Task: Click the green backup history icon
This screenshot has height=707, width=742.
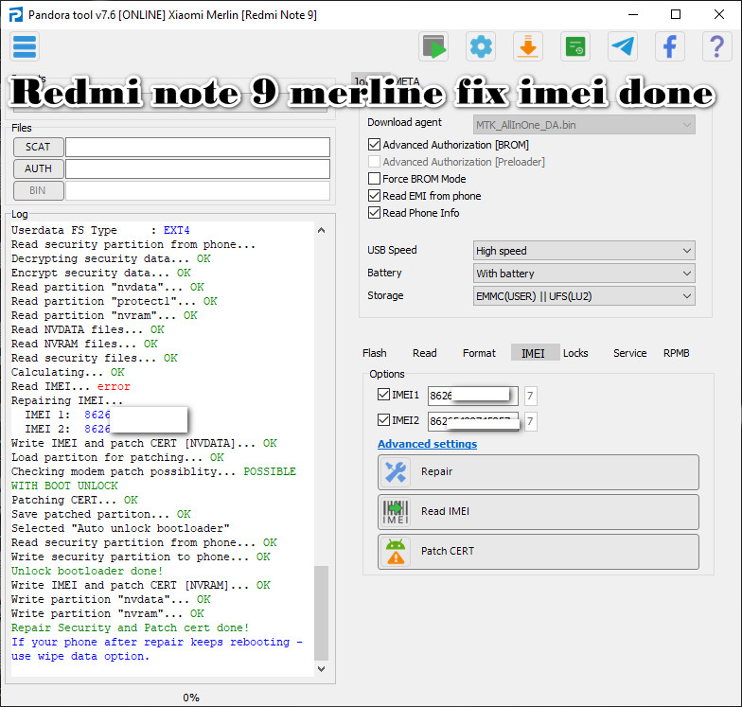Action: tap(575, 46)
